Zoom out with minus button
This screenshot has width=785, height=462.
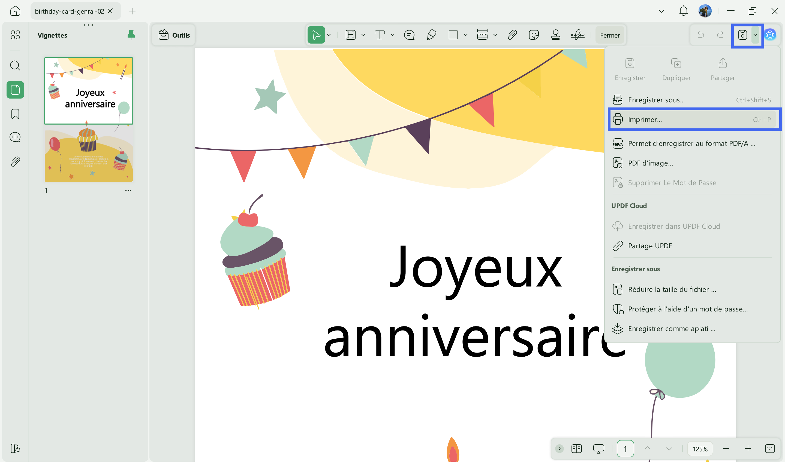tap(726, 449)
